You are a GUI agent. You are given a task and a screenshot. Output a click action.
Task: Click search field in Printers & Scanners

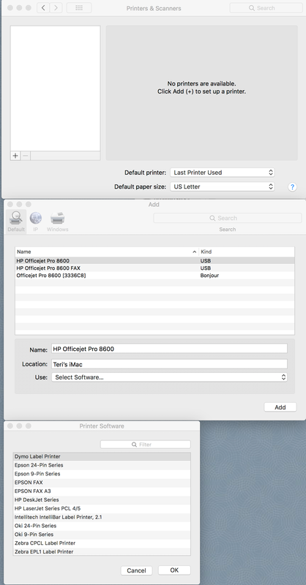(266, 8)
